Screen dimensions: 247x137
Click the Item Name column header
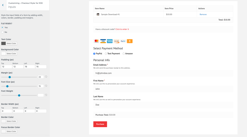(100, 8)
